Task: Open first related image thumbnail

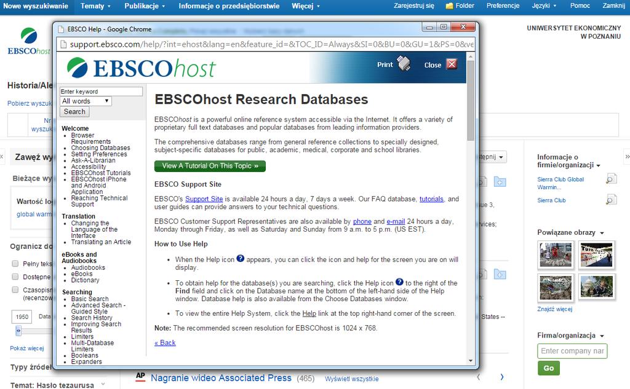Action: 556,254
